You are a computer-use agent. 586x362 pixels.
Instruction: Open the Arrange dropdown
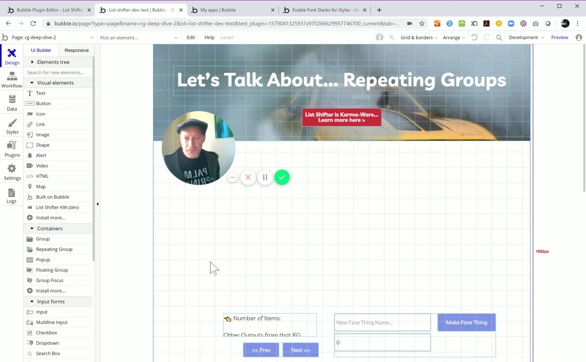(x=454, y=37)
